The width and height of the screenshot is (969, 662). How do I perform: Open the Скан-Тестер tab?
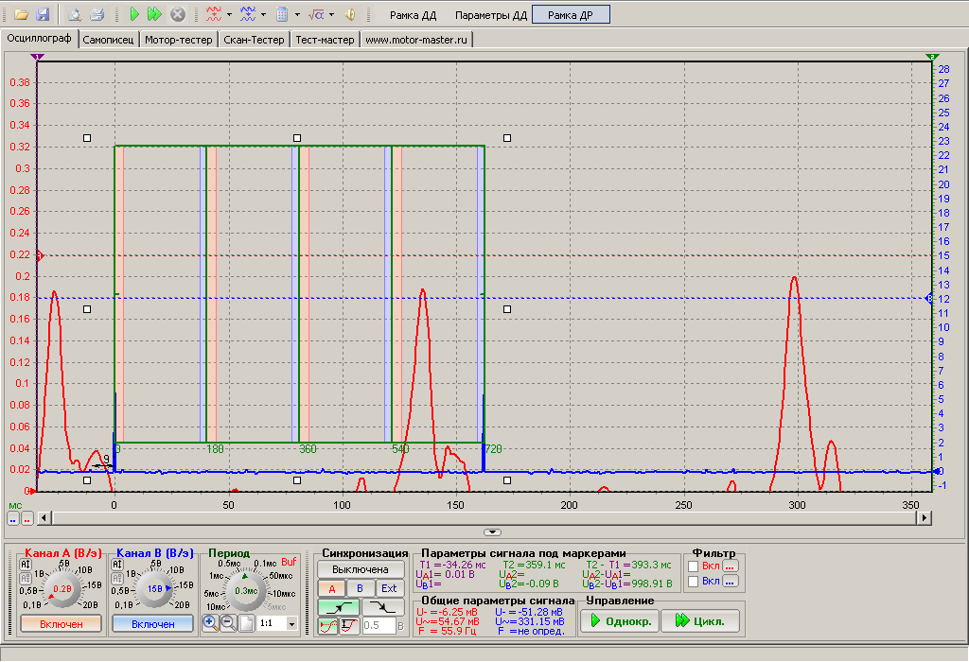tap(254, 40)
